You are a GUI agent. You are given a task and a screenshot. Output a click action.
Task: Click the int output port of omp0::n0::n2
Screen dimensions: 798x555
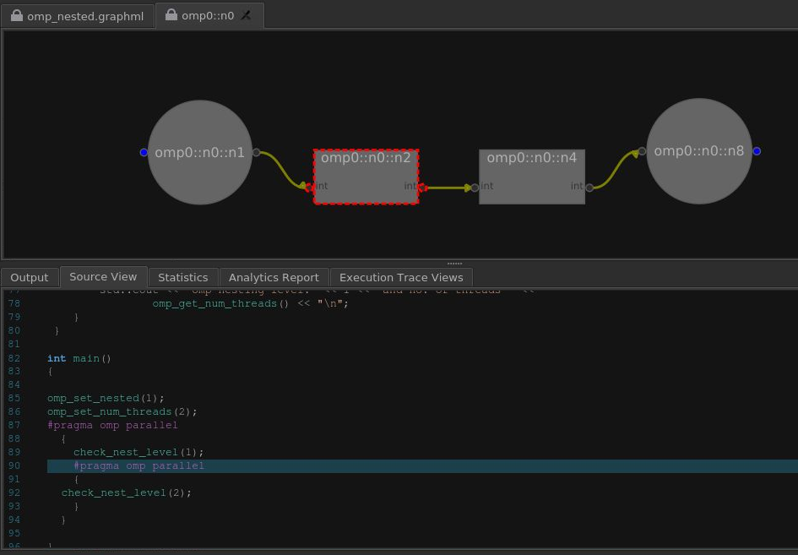pos(421,188)
